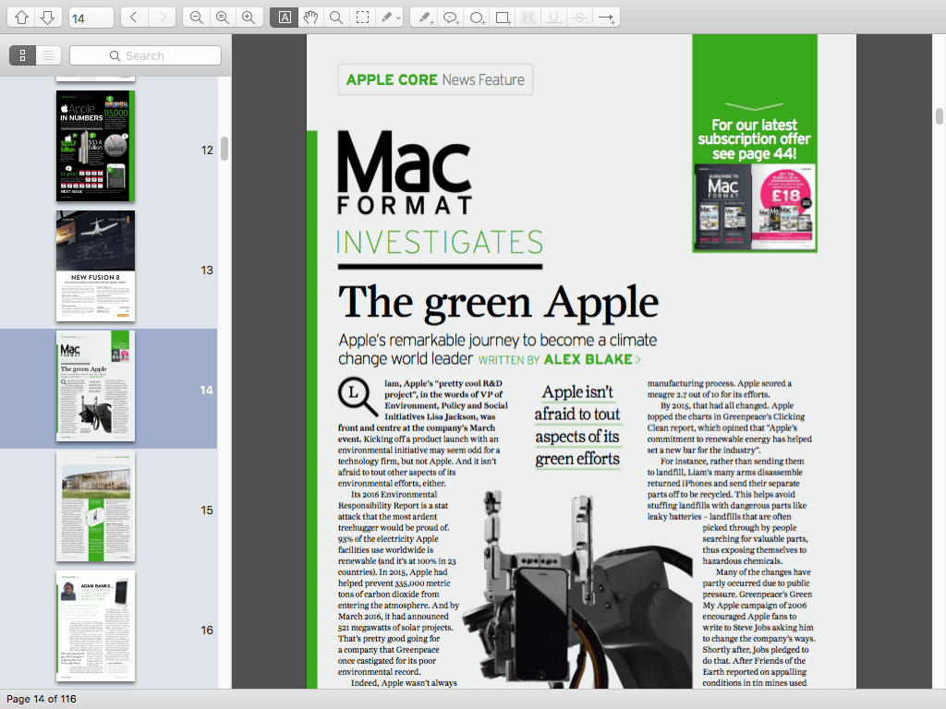The height and width of the screenshot is (709, 946).
Task: Click the page number field showing 14
Action: coord(91,18)
